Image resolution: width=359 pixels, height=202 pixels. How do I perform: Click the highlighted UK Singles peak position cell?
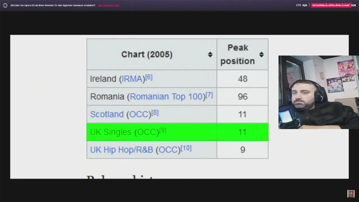point(242,132)
